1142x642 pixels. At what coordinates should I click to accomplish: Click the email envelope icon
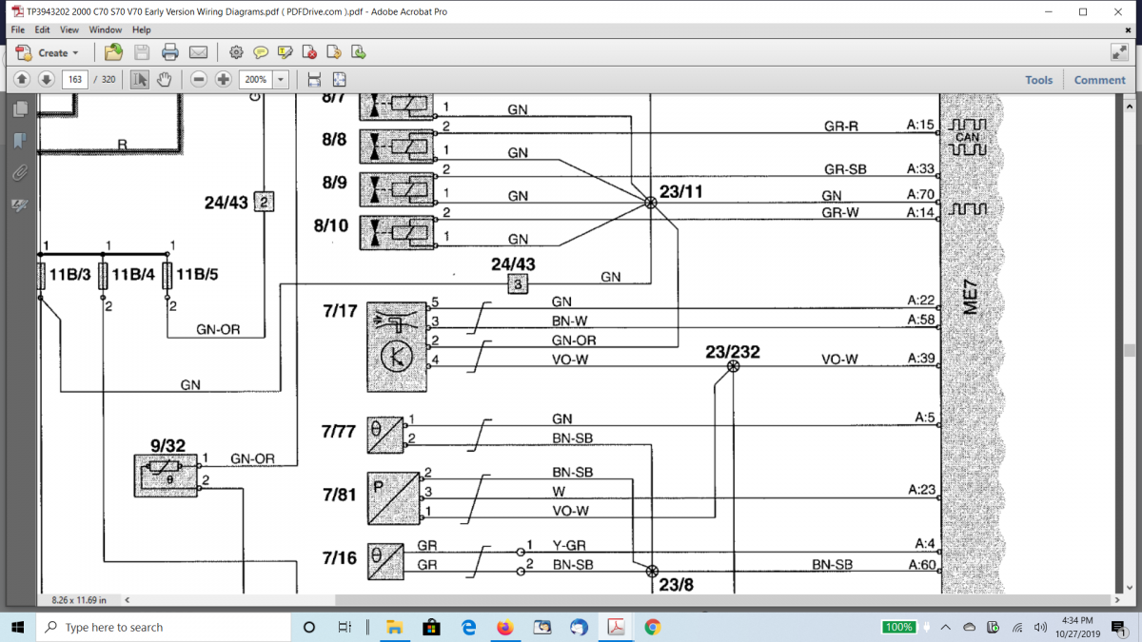[198, 52]
